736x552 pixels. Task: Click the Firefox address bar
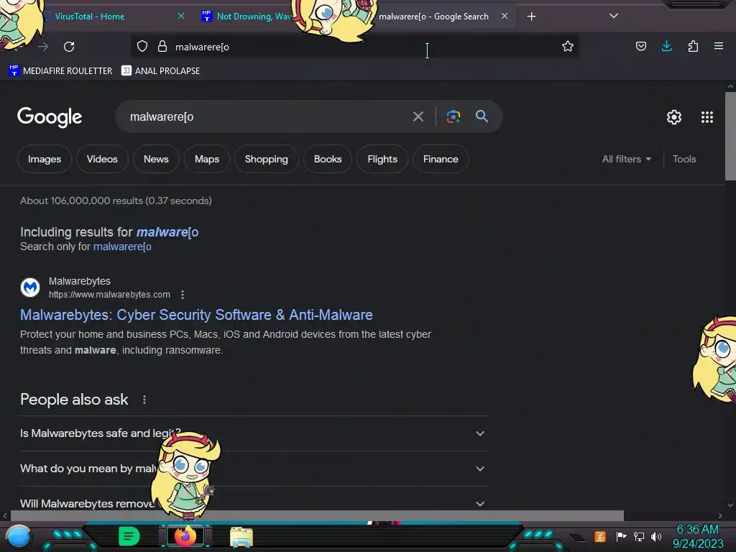(356, 47)
